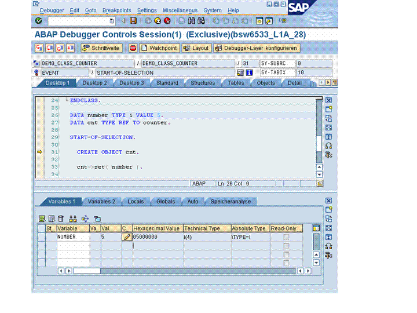The width and height of the screenshot is (417, 313).
Task: Switch to the Desktop 2 tab
Action: tap(94, 83)
